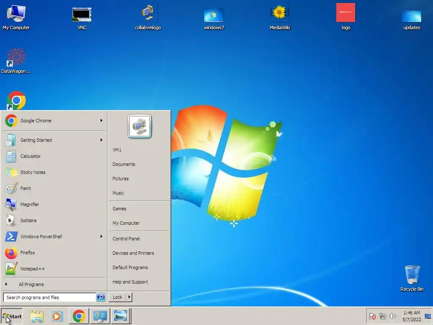Open Pictures from Start menu
Screen dimensions: 433x325
(x=140, y=179)
